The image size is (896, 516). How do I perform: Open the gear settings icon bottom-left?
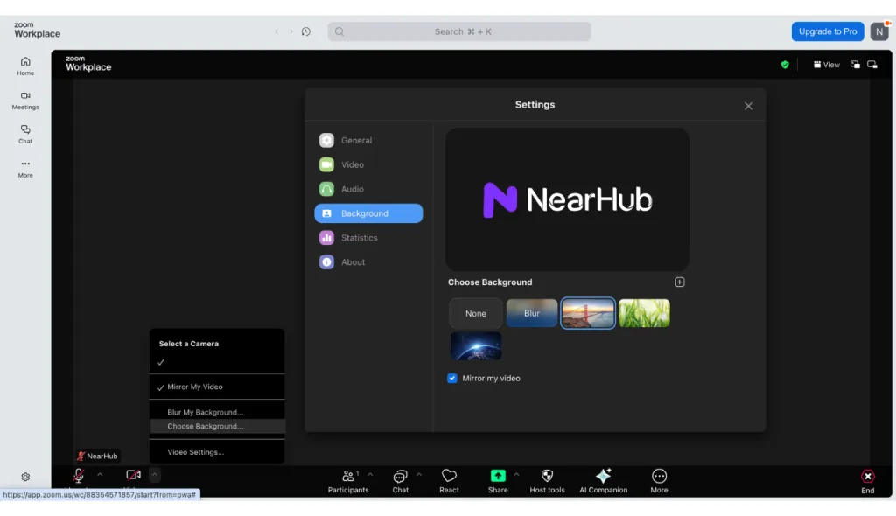(x=25, y=477)
